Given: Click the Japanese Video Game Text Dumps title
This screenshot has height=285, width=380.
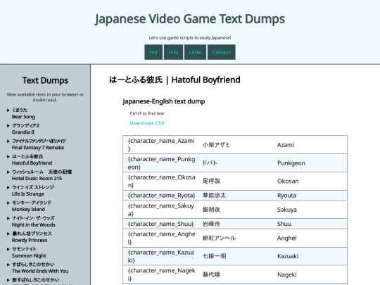Looking at the screenshot, I should 190,19.
